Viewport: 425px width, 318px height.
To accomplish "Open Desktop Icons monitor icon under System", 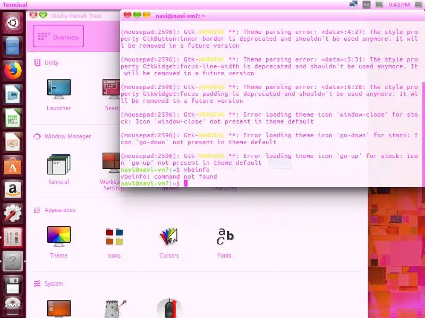I will [59, 308].
